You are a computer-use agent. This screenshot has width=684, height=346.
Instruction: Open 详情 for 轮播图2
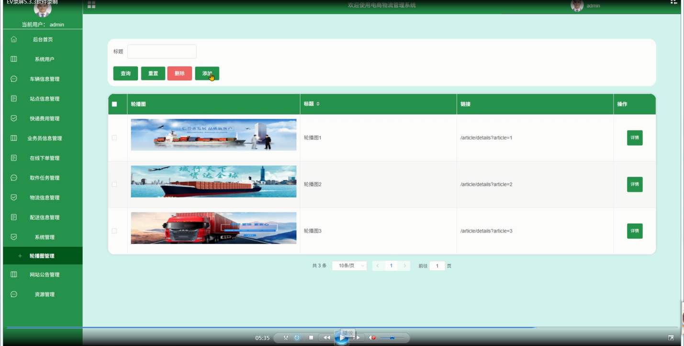pos(635,184)
